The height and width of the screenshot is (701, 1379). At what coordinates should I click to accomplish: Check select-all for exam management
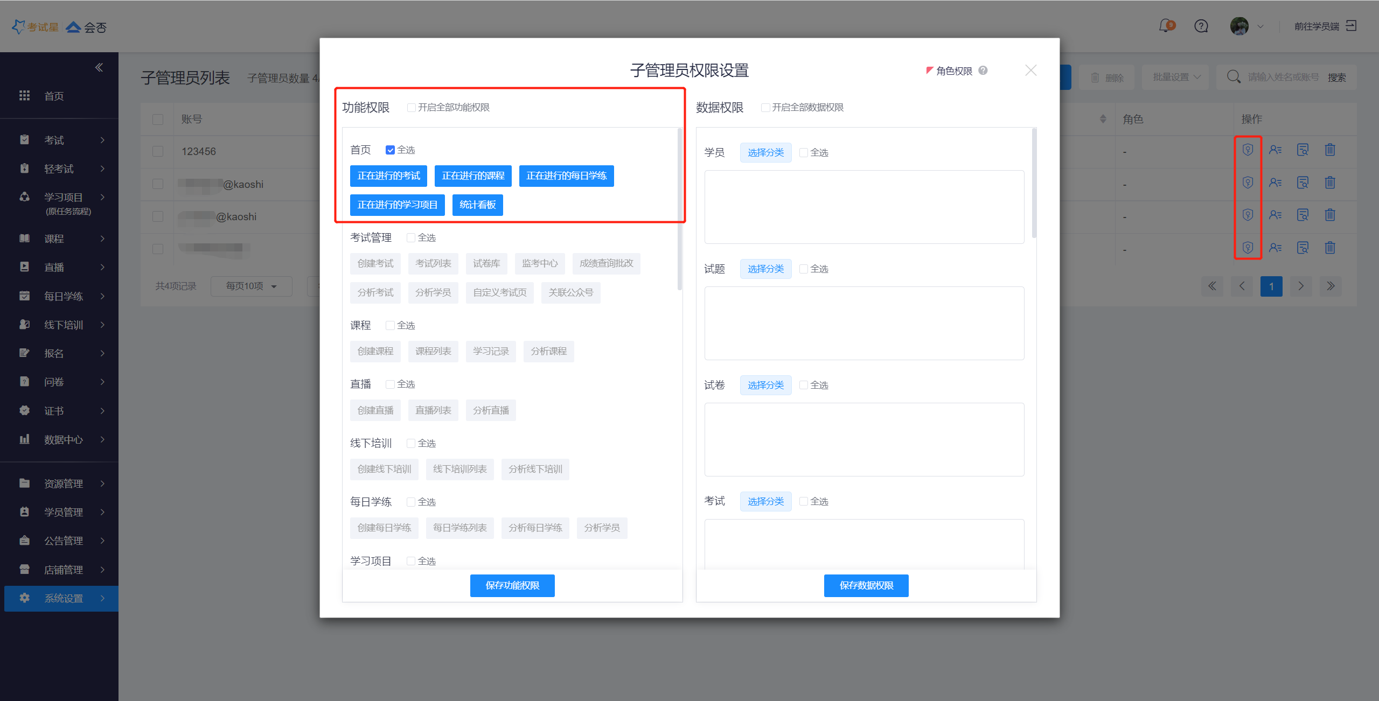pyautogui.click(x=411, y=238)
